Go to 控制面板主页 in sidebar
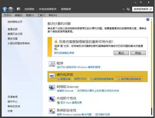The image size is (155, 118). (x=15, y=22)
